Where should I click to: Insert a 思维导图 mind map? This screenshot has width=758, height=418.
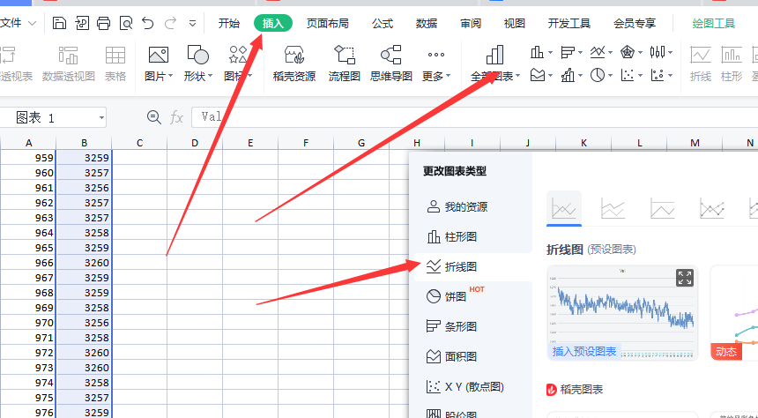coord(390,63)
